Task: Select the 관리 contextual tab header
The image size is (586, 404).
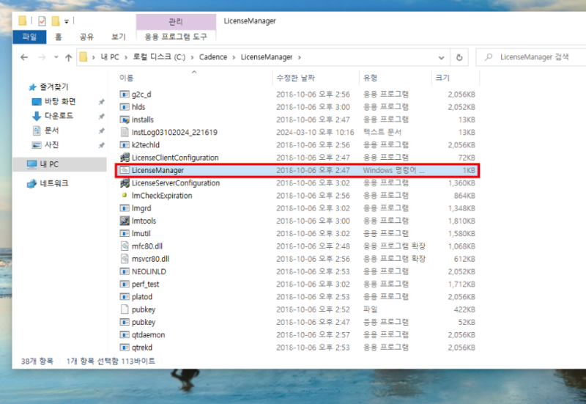Action: [x=176, y=22]
